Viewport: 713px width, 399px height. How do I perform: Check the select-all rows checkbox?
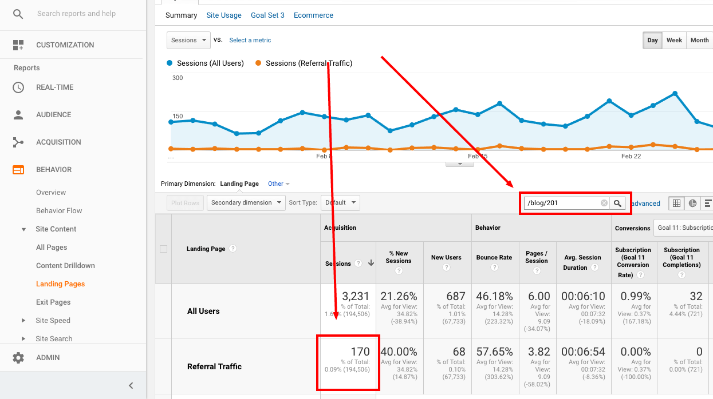[x=163, y=249]
